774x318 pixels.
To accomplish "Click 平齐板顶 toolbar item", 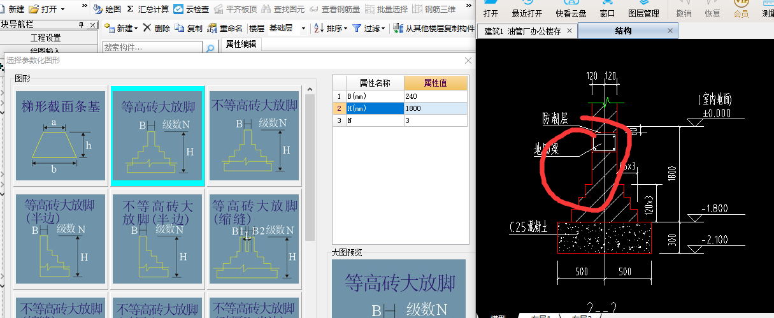I will (235, 9).
